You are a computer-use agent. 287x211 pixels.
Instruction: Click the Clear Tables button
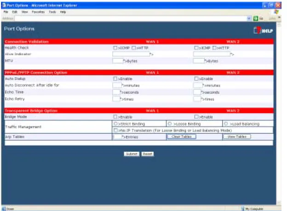tap(181, 137)
